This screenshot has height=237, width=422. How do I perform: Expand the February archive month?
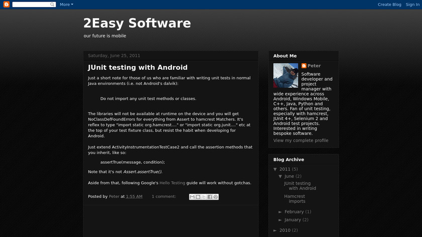pyautogui.click(x=280, y=212)
